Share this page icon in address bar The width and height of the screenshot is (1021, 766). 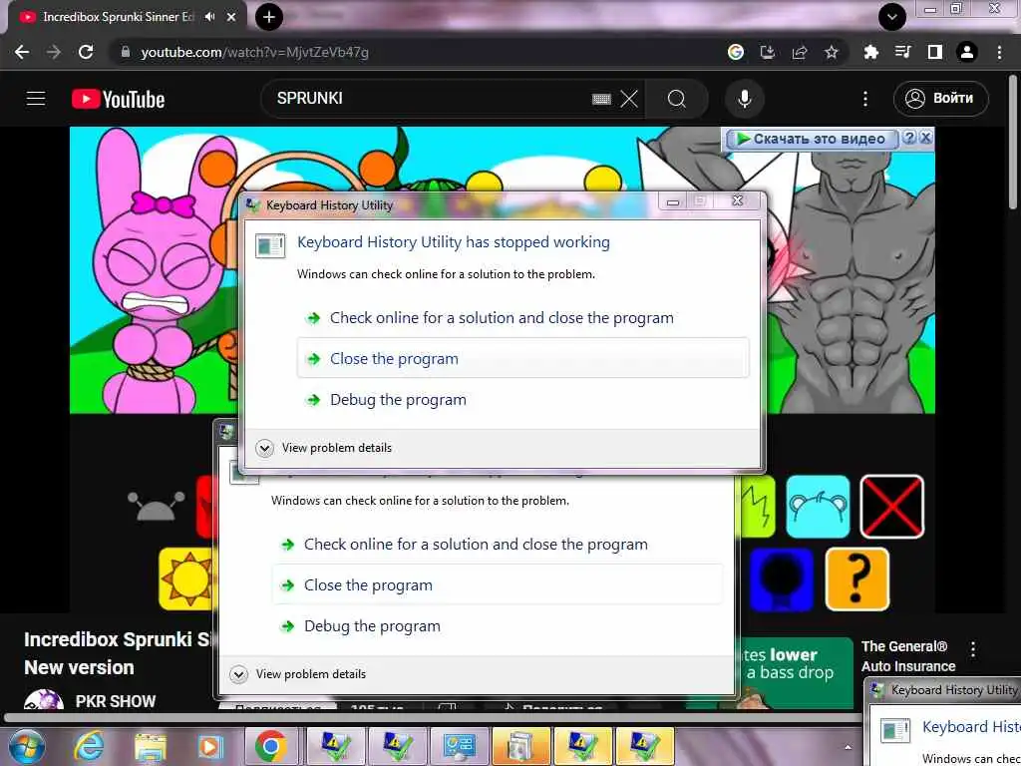coord(800,52)
